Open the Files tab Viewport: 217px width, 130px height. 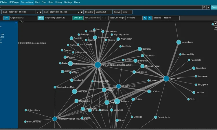click(x=44, y=2)
